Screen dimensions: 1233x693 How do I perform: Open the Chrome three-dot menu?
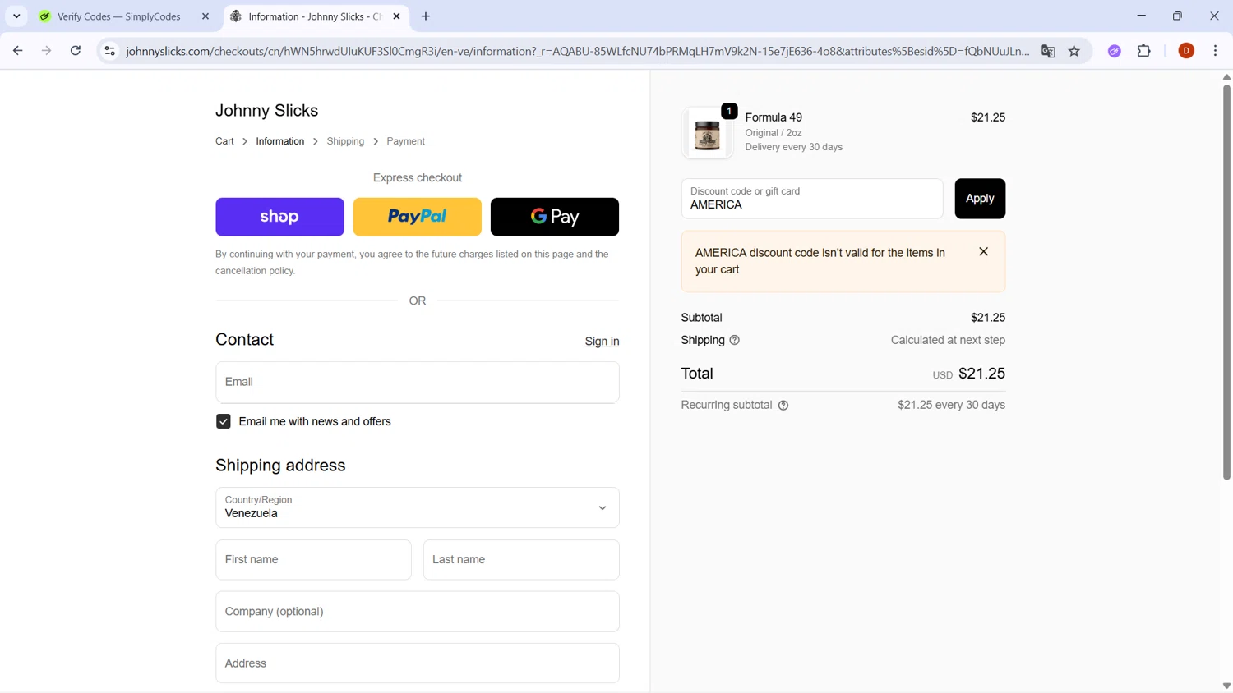pyautogui.click(x=1216, y=51)
